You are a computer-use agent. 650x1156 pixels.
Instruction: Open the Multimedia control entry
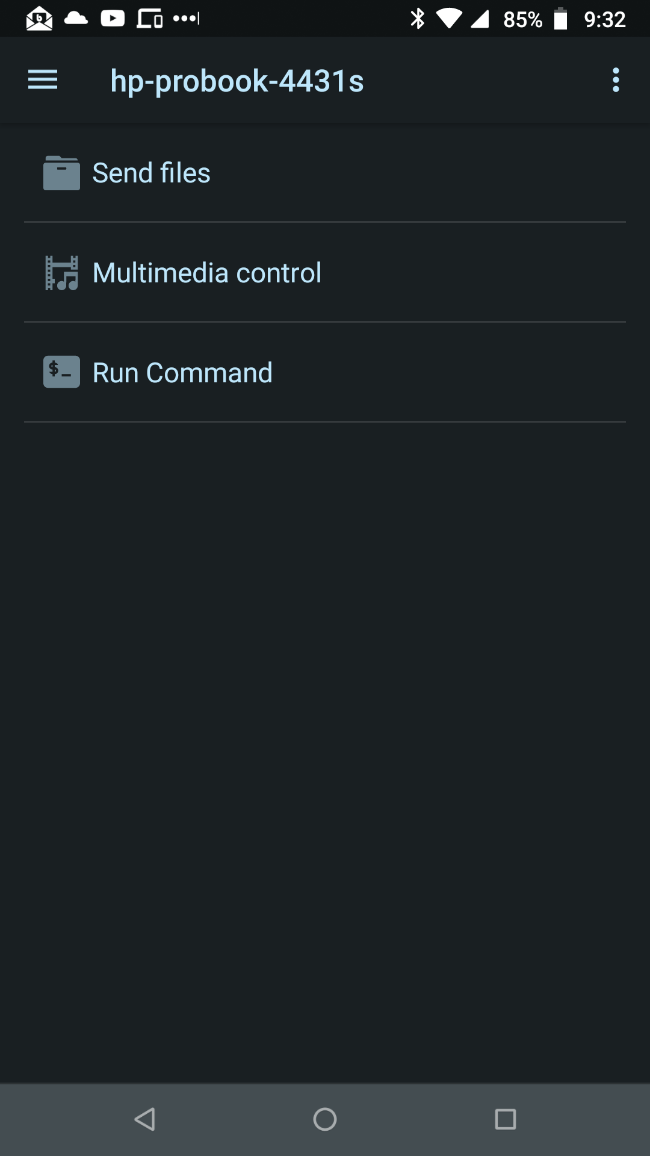[x=206, y=273]
